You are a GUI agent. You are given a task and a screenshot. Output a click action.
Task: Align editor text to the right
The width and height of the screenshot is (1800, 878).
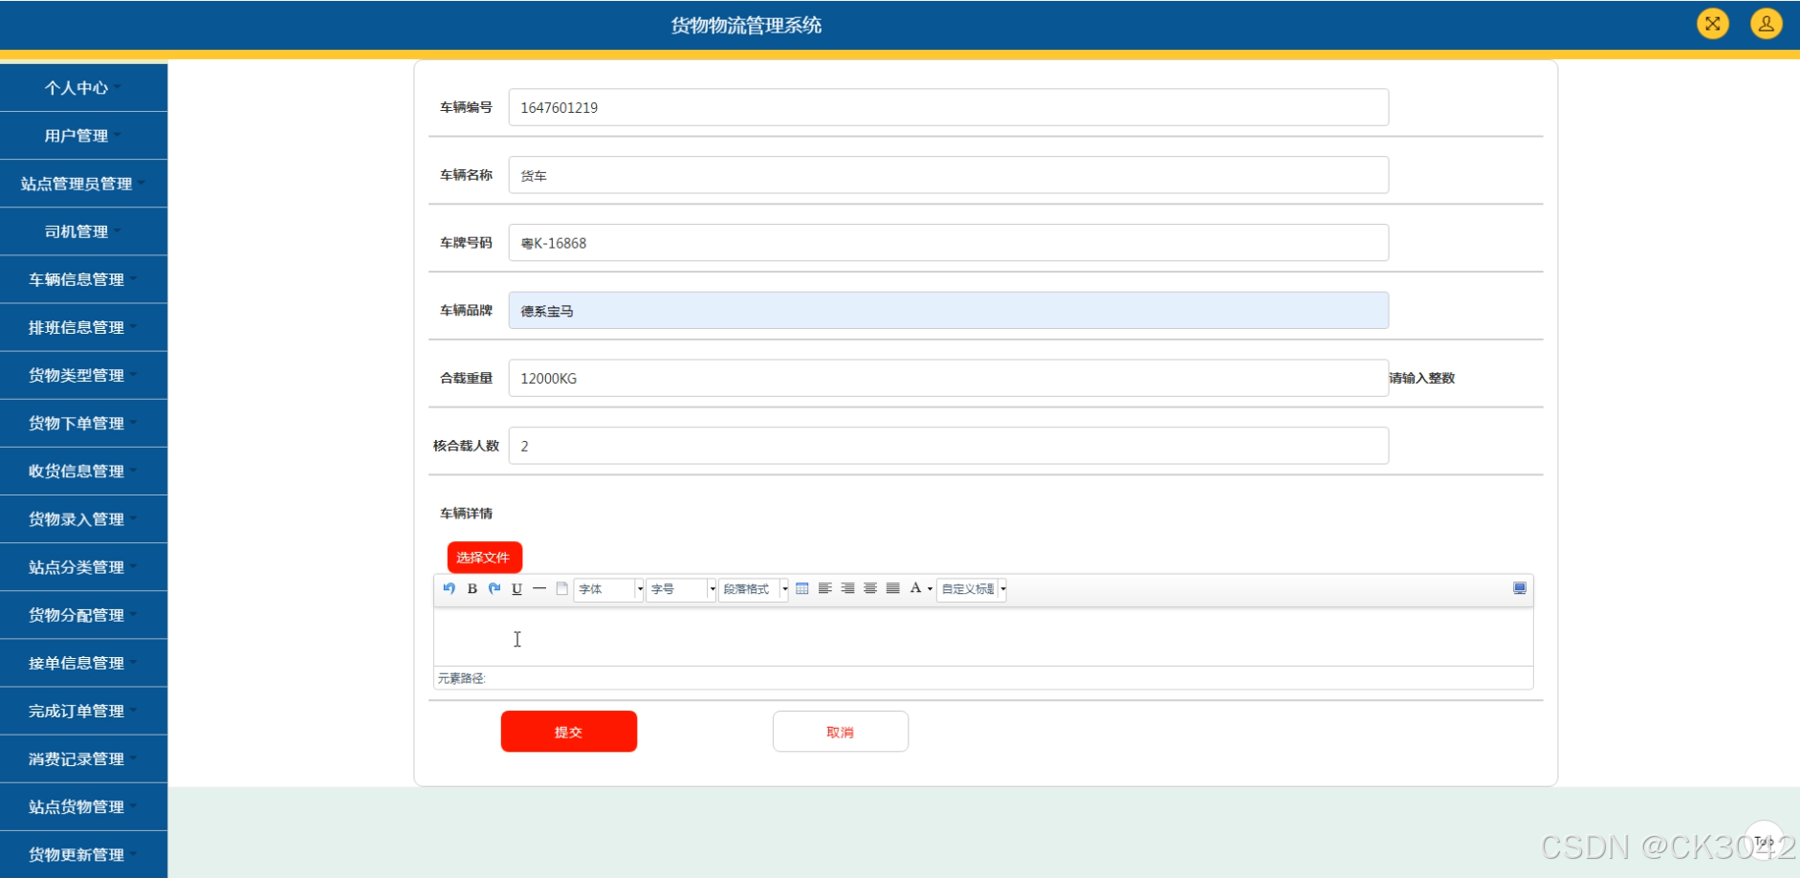click(847, 588)
